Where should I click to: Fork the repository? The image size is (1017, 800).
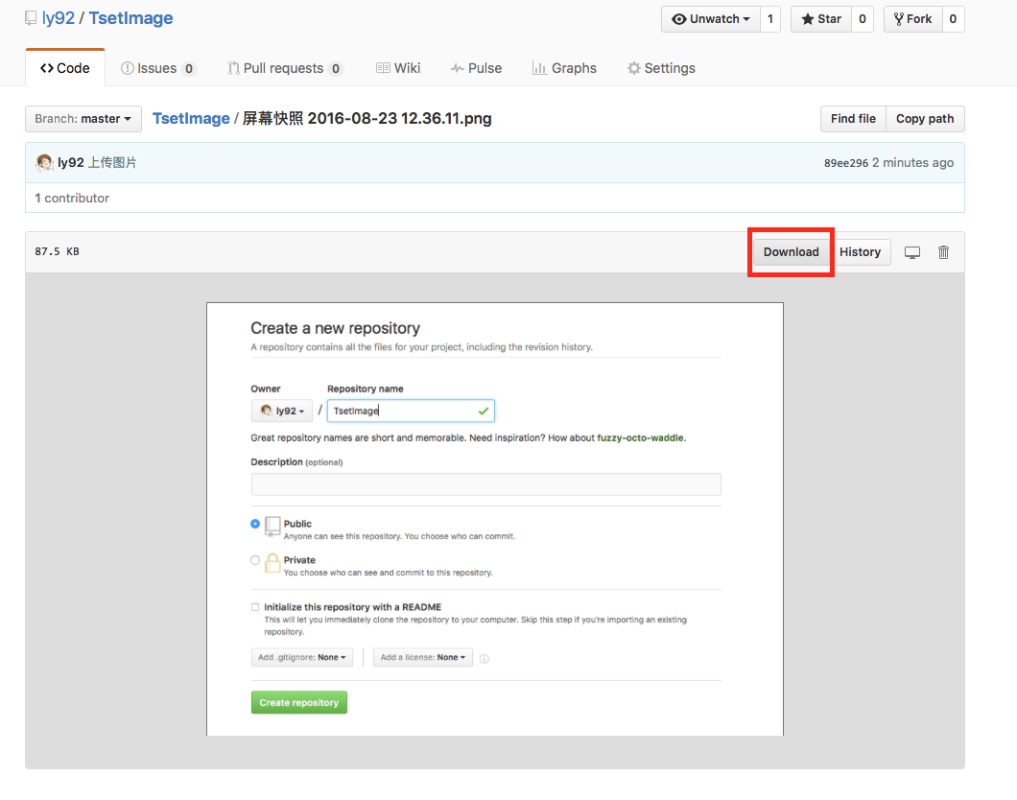[x=913, y=19]
